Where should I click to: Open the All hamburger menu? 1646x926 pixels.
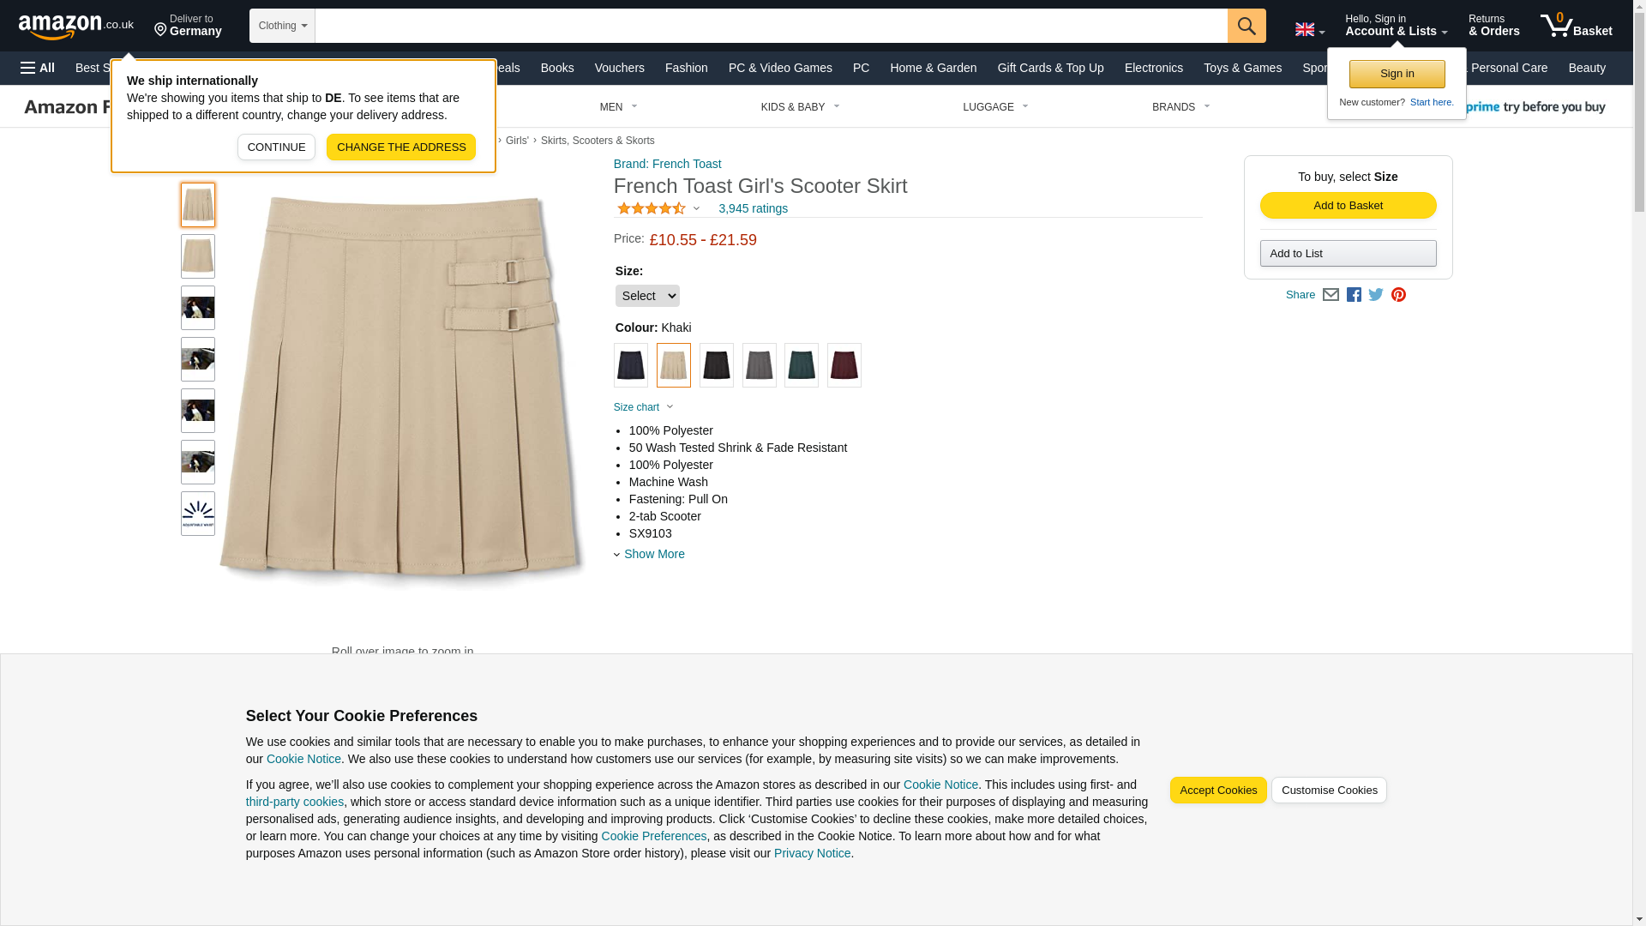(38, 68)
